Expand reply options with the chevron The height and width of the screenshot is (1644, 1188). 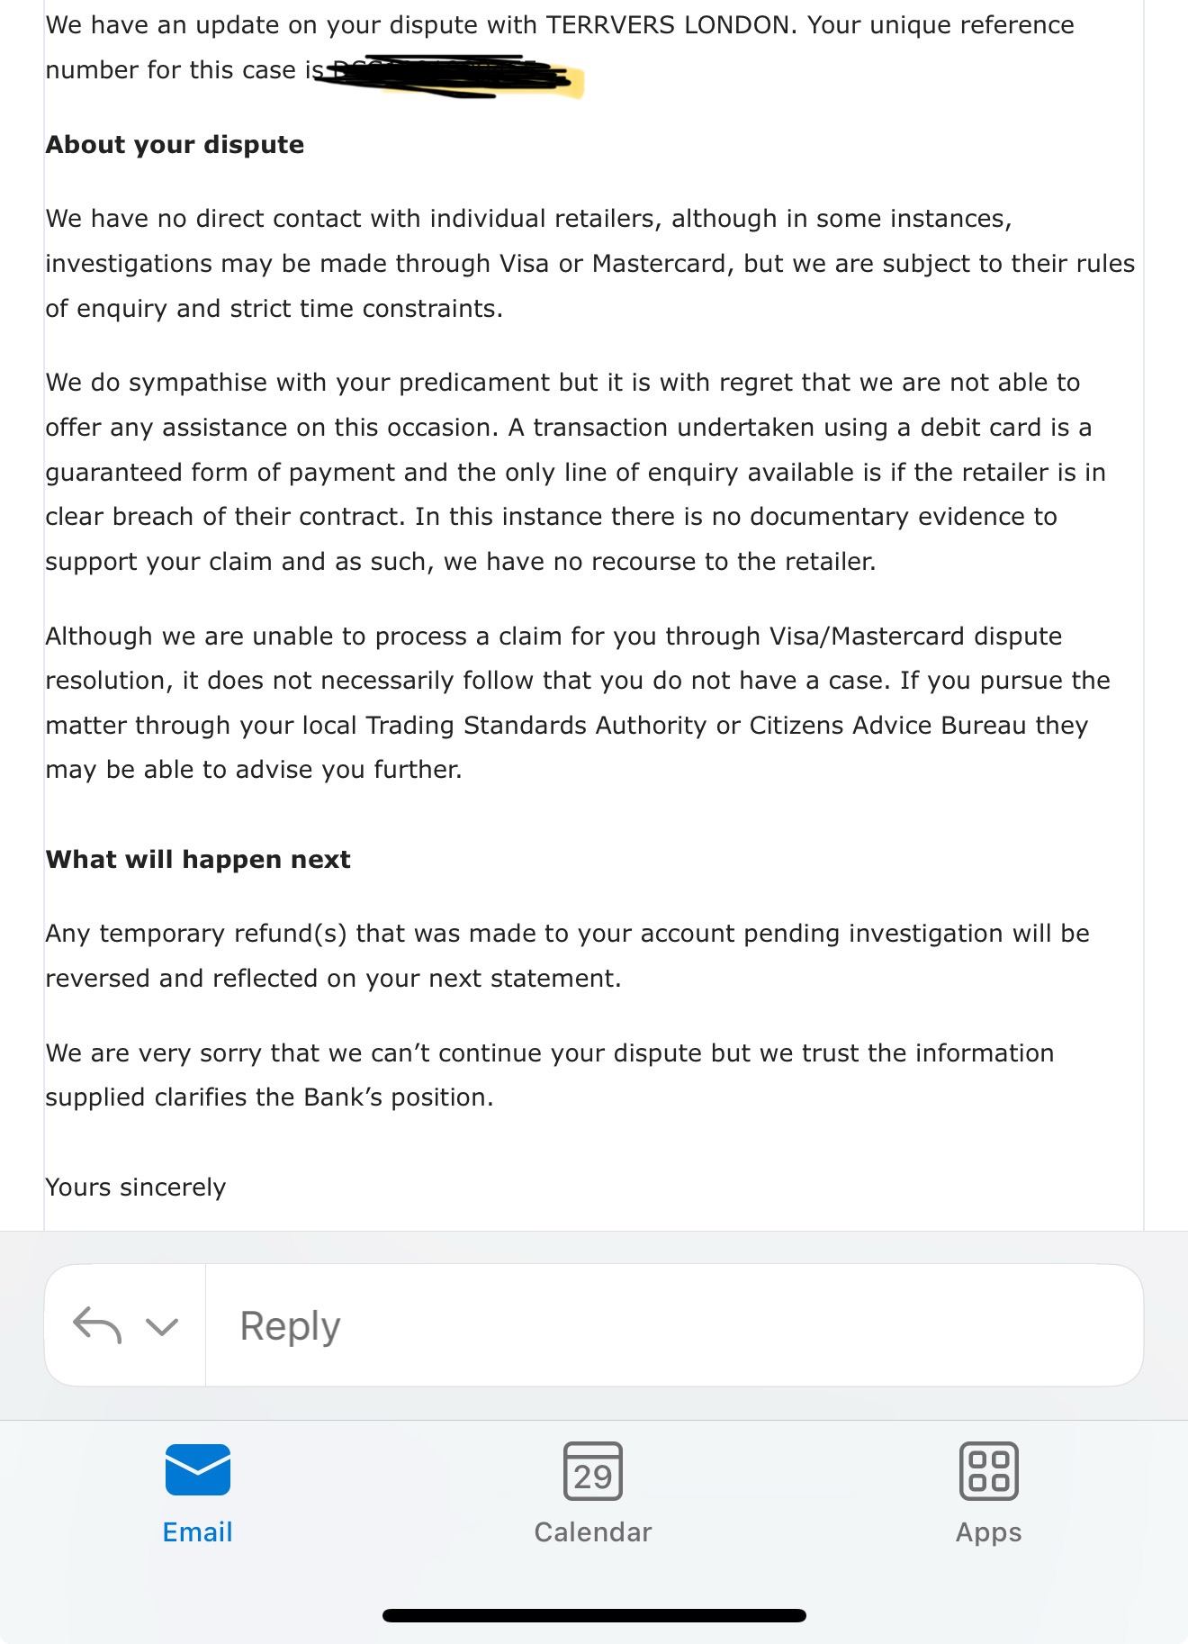(x=162, y=1326)
